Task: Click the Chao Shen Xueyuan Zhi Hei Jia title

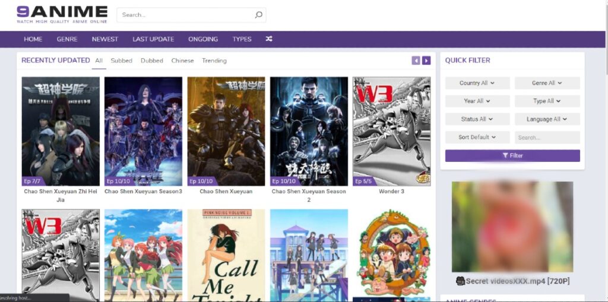Action: tap(61, 195)
